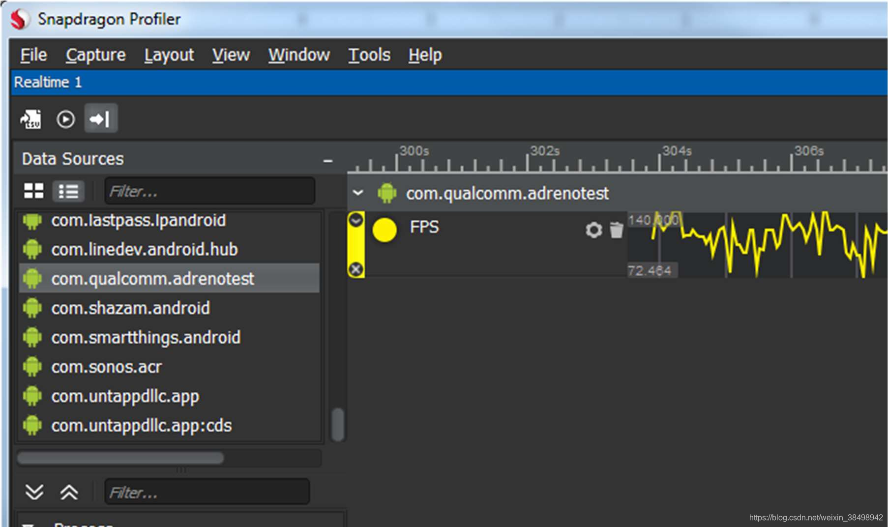
Task: Click the Android icon beside com.untappdllc.app:cds
Action: (32, 426)
